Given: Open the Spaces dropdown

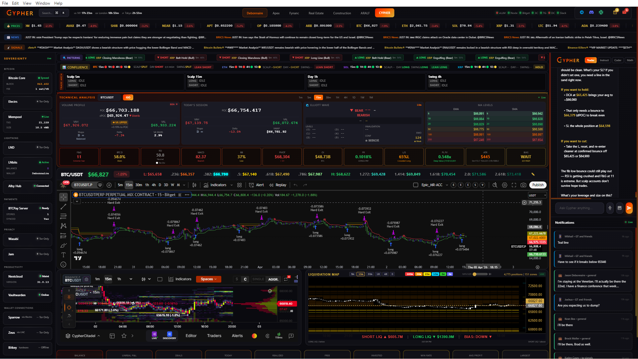Looking at the screenshot, I should pyautogui.click(x=208, y=279).
